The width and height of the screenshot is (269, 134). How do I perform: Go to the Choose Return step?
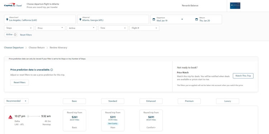37,48
